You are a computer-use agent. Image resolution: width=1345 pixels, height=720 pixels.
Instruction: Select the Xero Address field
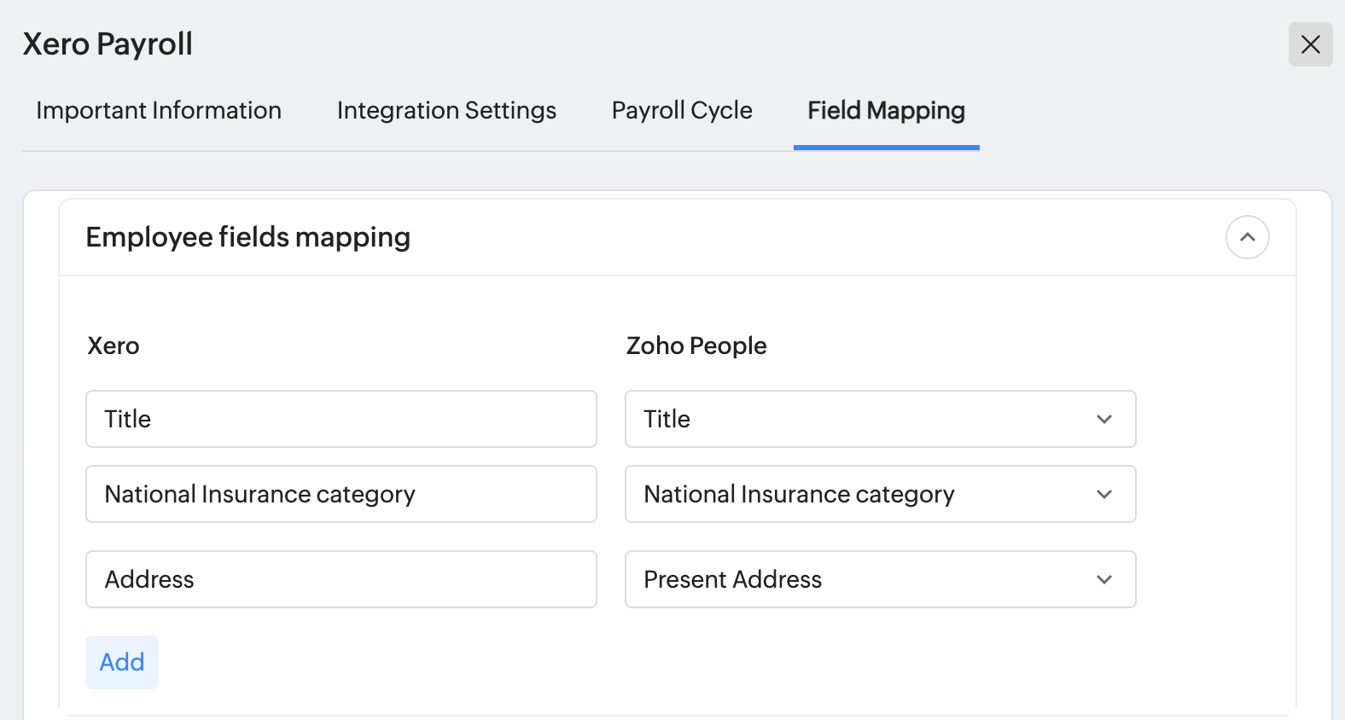click(341, 579)
